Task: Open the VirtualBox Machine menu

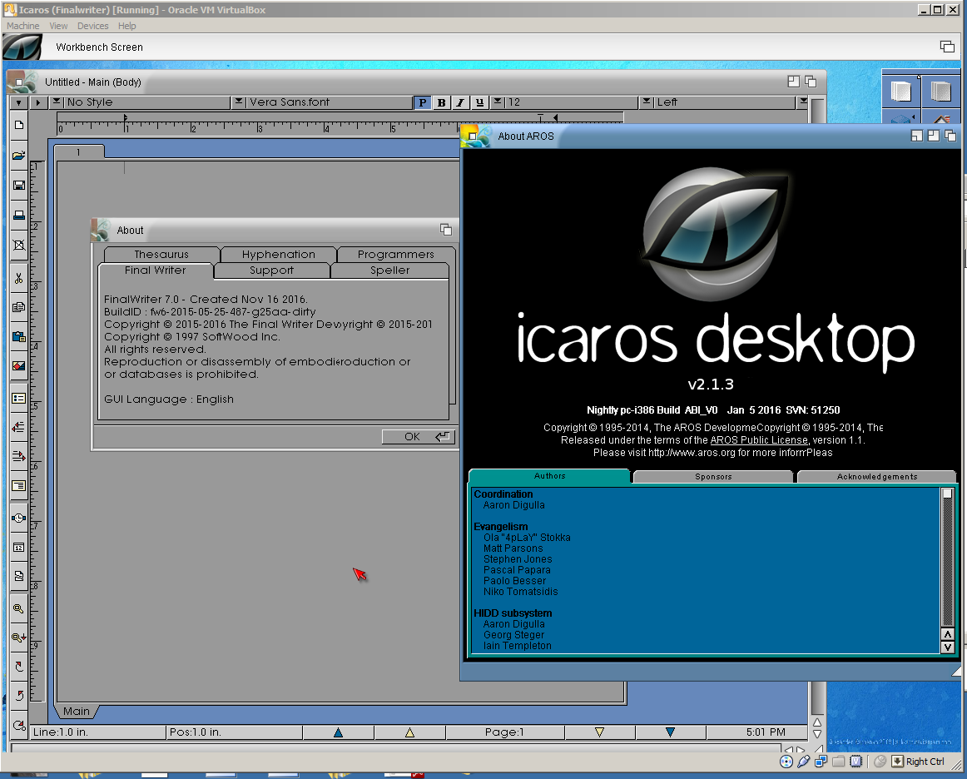Action: pyautogui.click(x=22, y=26)
